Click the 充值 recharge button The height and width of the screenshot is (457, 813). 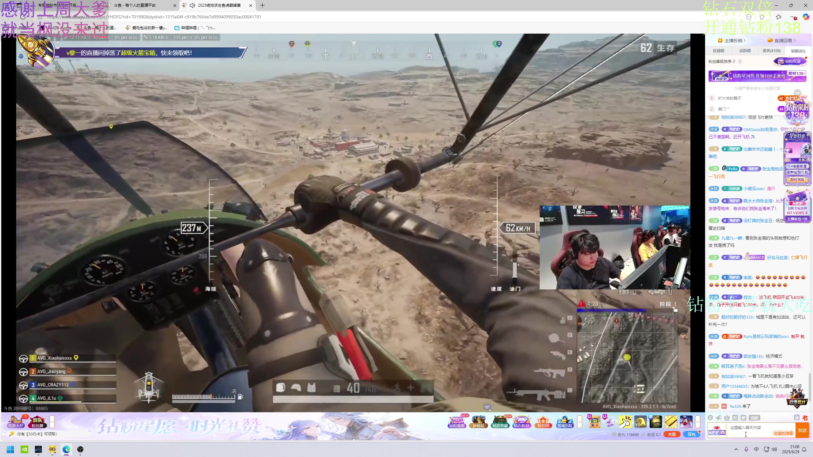[x=672, y=434]
